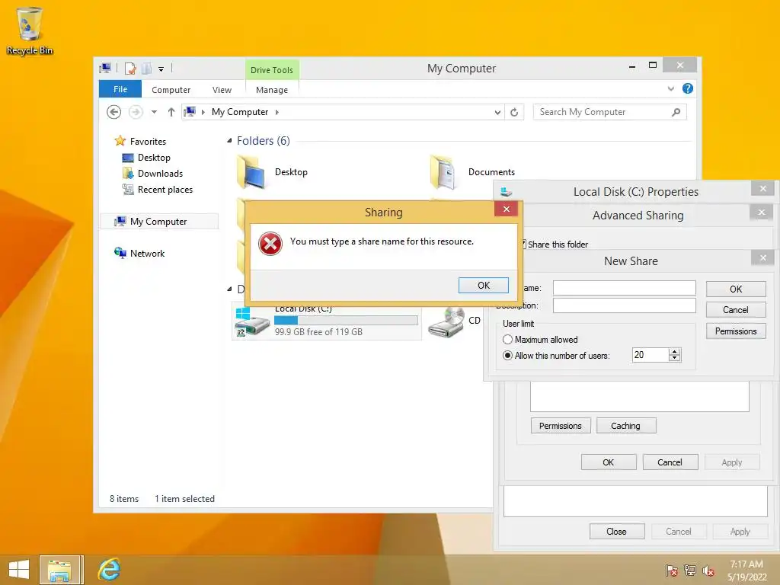Click the New folder icon in quick access toolbar
This screenshot has width=780, height=585.
pos(147,69)
